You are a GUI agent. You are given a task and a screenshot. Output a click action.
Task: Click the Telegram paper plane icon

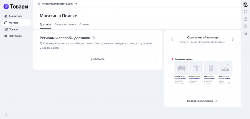(x=246, y=34)
